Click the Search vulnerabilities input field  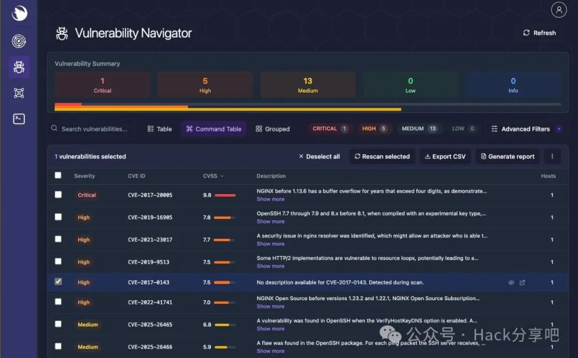tap(94, 129)
